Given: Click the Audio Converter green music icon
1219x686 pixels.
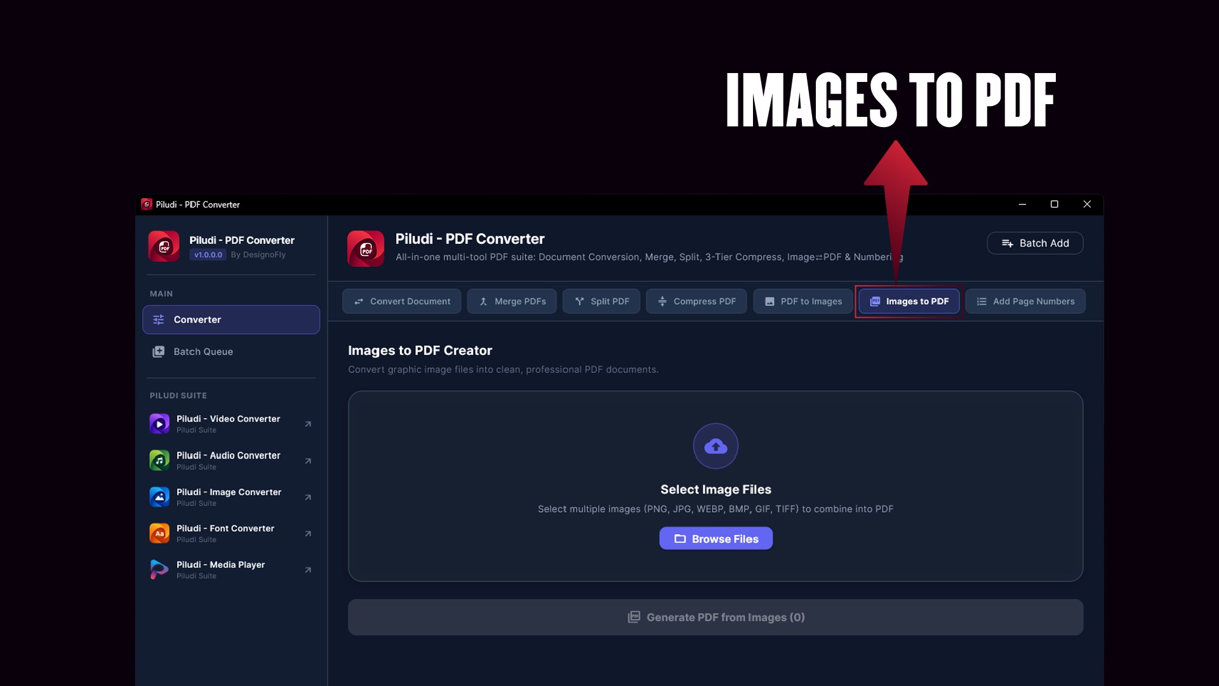Looking at the screenshot, I should [x=159, y=461].
